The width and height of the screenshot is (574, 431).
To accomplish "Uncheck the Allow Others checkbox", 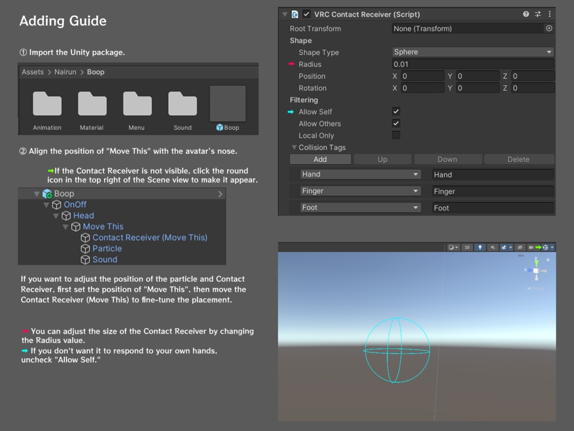I will 396,123.
